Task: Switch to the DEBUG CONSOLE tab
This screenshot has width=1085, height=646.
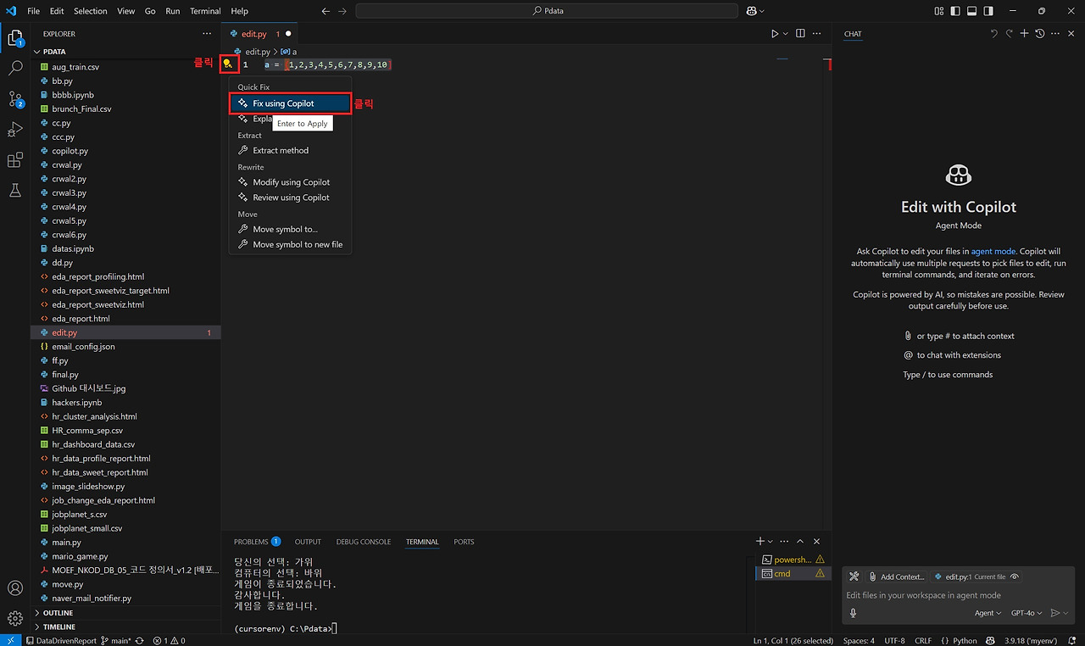Action: (x=364, y=542)
